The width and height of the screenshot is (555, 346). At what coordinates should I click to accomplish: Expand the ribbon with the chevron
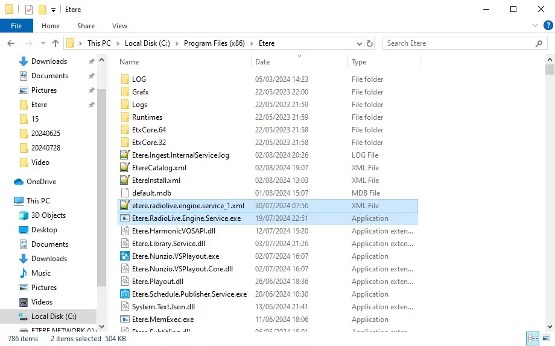coord(534,26)
